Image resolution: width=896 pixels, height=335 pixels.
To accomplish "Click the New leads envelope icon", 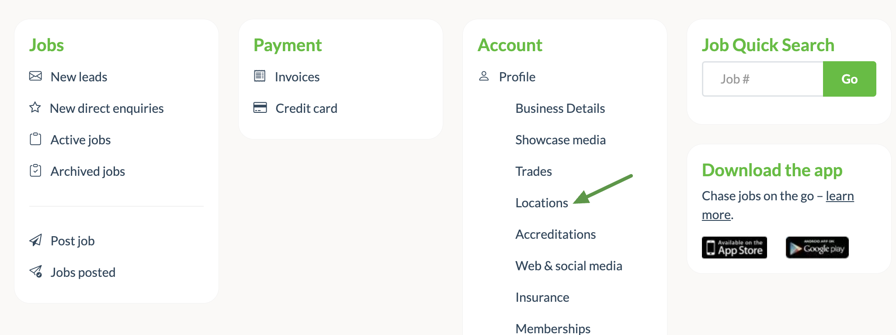I will click(35, 76).
